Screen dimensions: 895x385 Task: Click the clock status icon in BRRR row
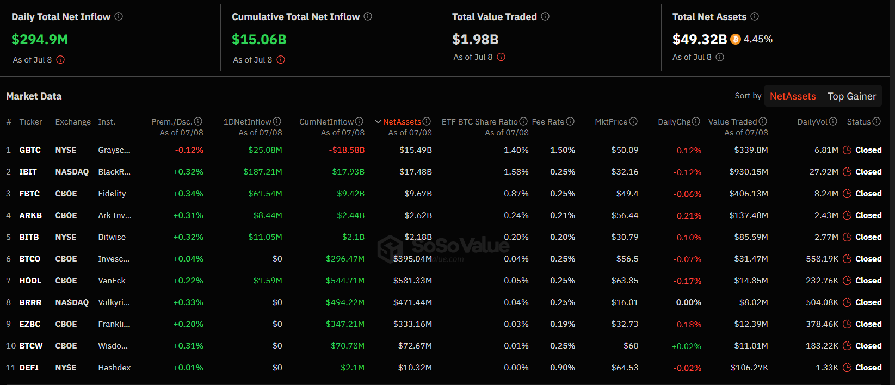coord(847,302)
